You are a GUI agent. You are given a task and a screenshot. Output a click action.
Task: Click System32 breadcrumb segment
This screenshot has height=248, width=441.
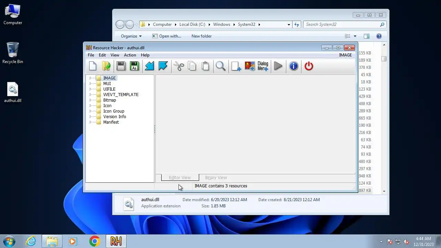(x=247, y=24)
